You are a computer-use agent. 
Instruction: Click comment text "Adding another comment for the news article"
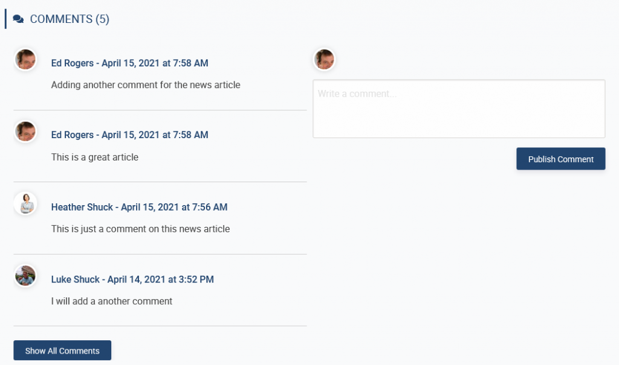146,85
